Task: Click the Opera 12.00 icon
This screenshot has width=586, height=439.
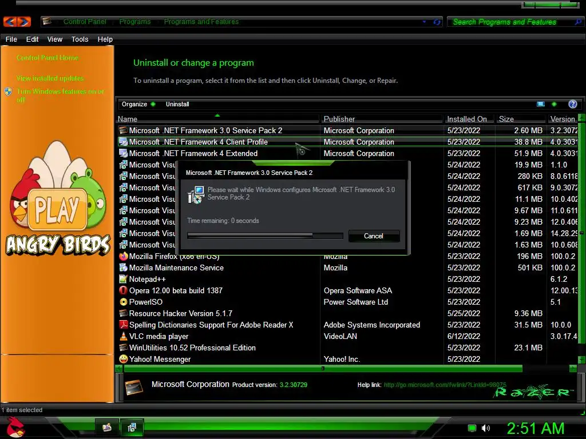Action: click(123, 290)
